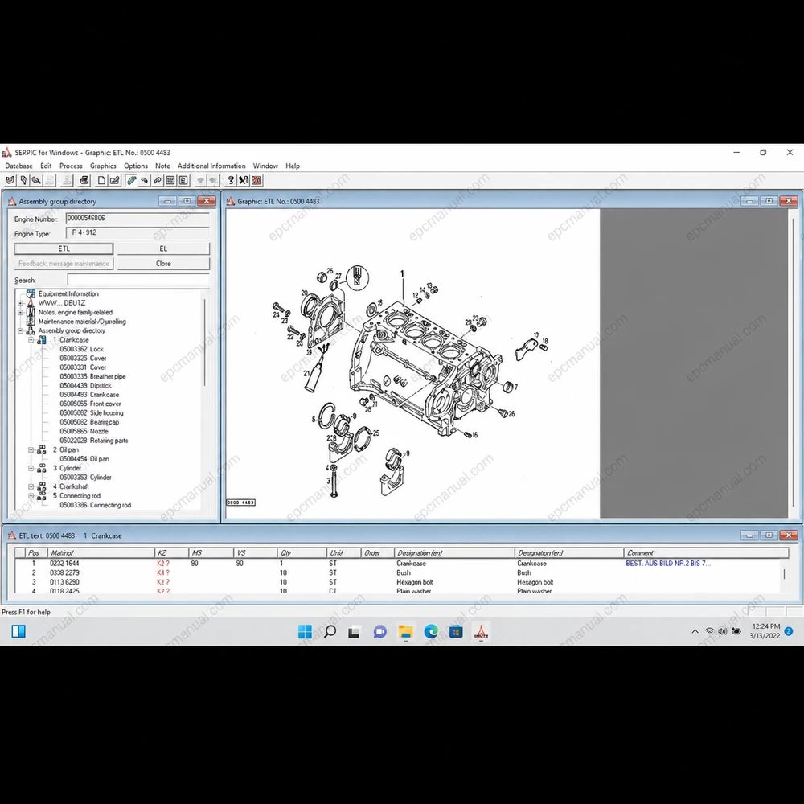
Task: Click the crossed wrench and screwdriver toolbar icon
Action: pyautogui.click(x=244, y=180)
